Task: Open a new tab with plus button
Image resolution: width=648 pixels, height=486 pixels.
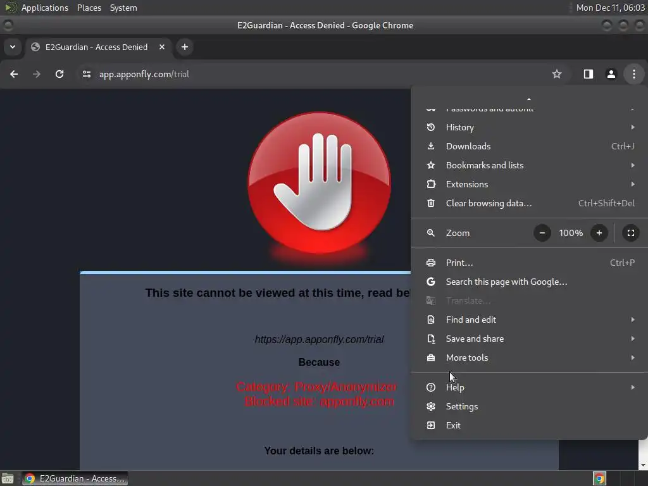Action: point(185,47)
